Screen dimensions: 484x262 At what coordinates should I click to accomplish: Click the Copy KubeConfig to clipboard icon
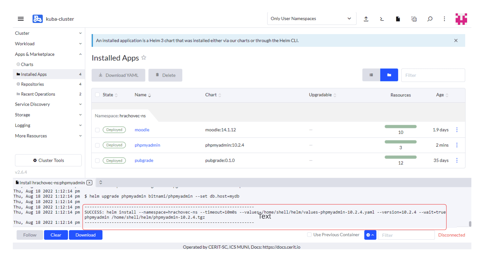[414, 19]
